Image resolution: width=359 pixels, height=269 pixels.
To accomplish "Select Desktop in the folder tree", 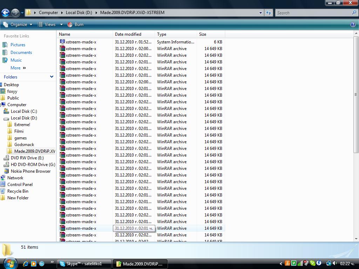I will point(11,85).
